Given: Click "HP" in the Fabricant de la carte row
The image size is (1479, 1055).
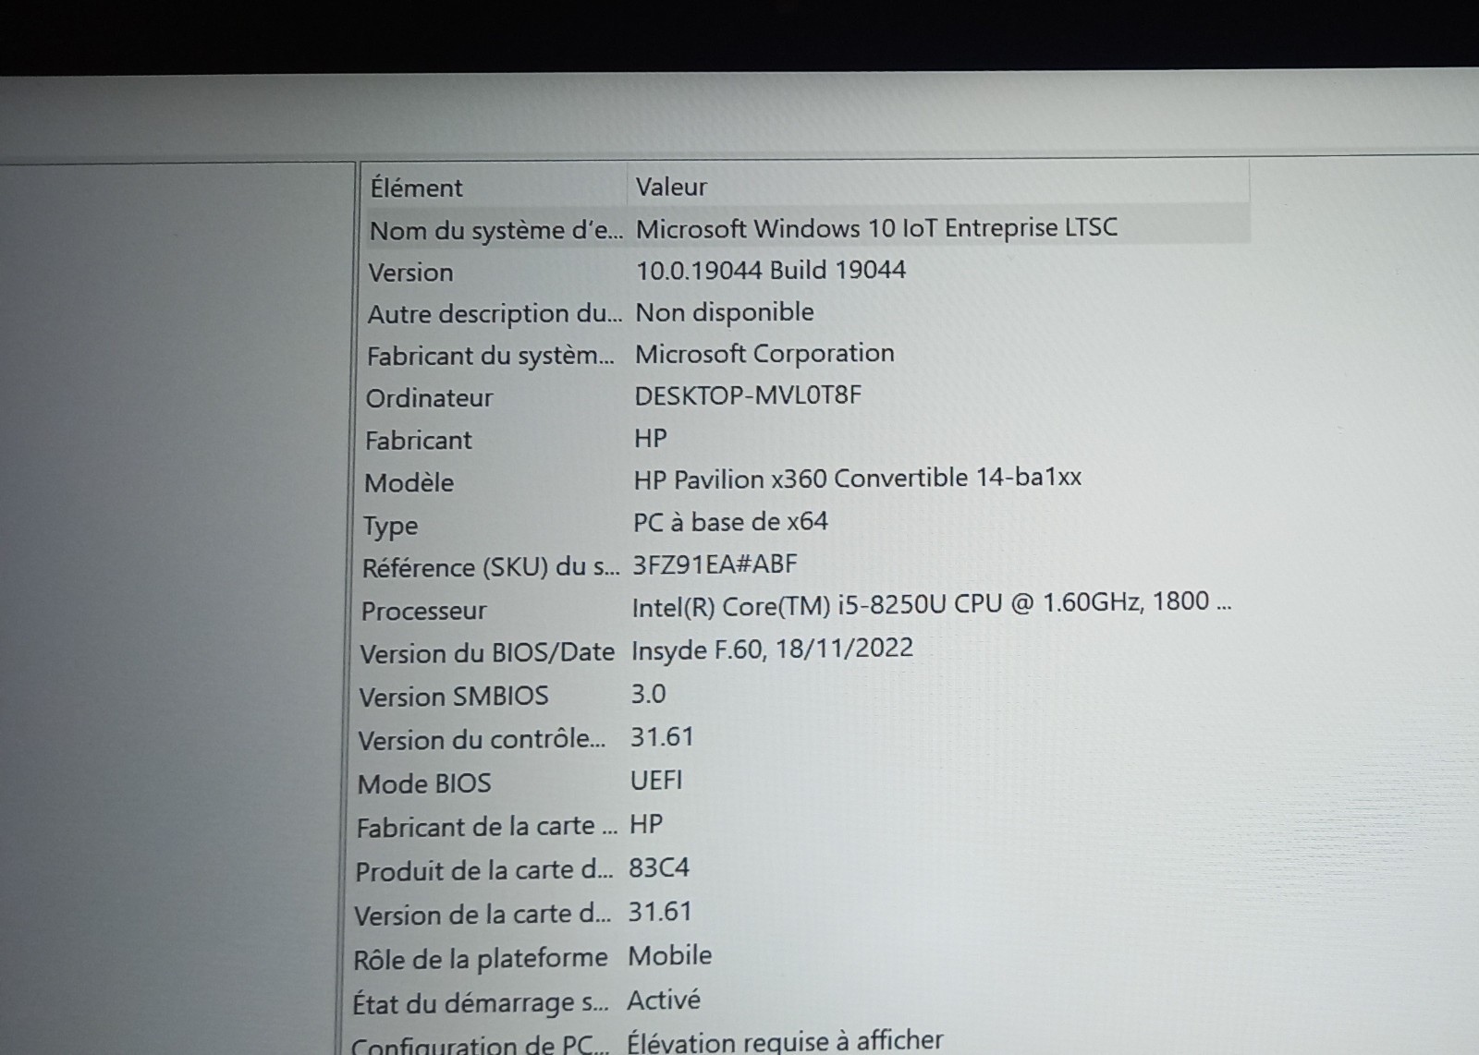Looking at the screenshot, I should point(646,824).
